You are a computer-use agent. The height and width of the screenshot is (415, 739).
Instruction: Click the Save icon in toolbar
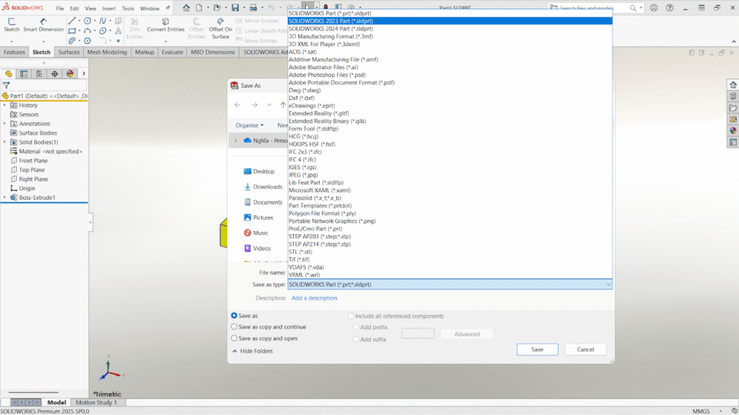235,8
